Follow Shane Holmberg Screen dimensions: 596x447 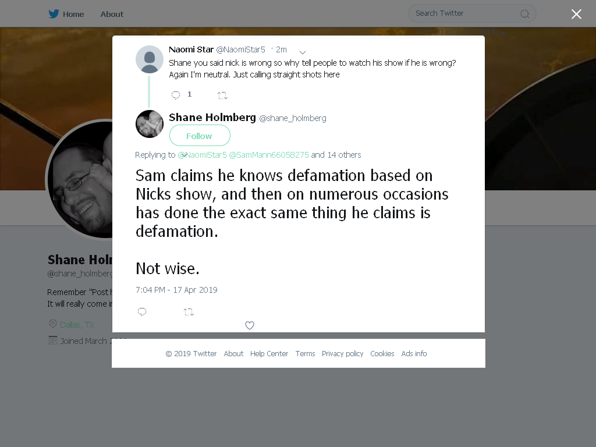pos(200,136)
